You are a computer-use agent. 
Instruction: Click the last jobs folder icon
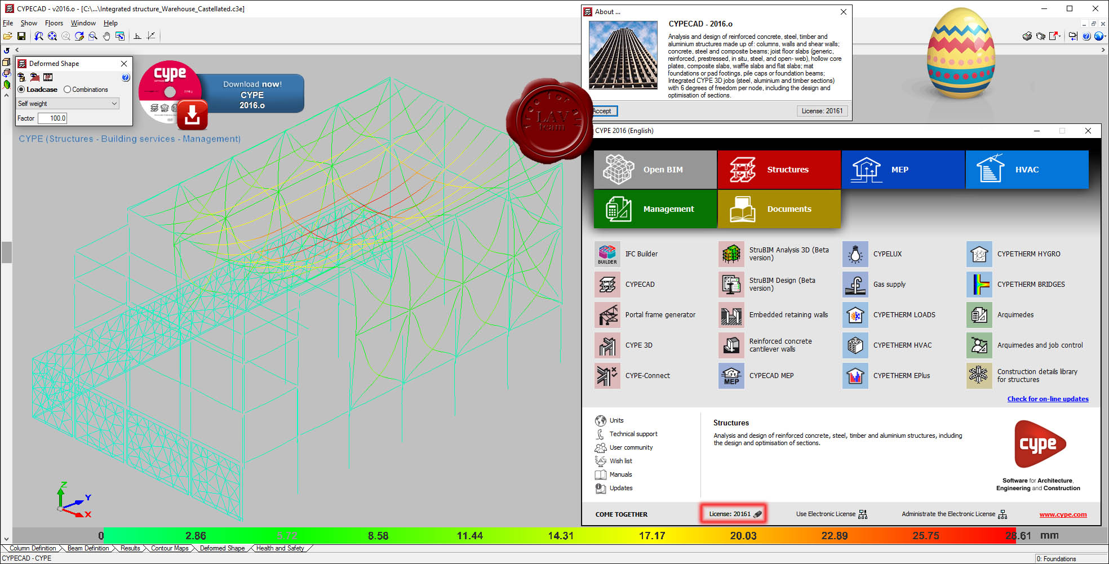(x=1073, y=36)
